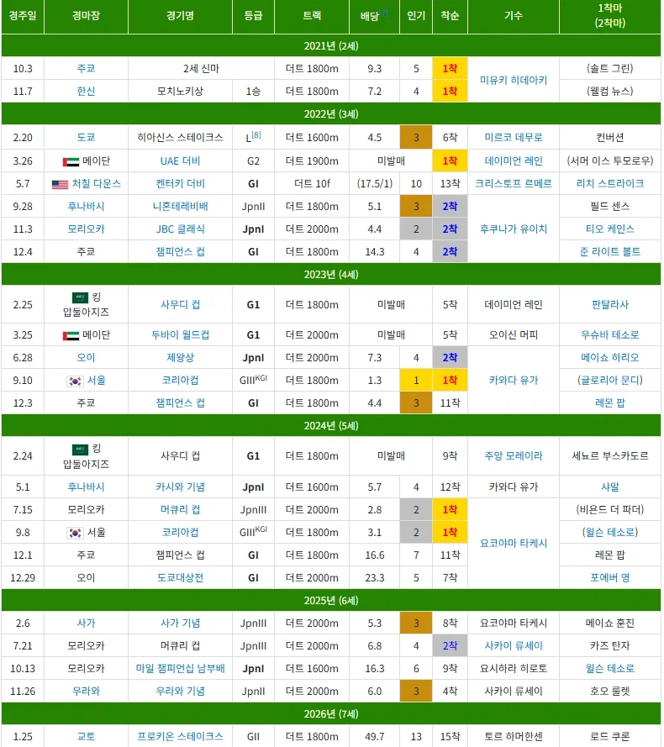Click Saudi flag in 2023 사우디 컵 row
This screenshot has width=664, height=747.
pos(80,297)
